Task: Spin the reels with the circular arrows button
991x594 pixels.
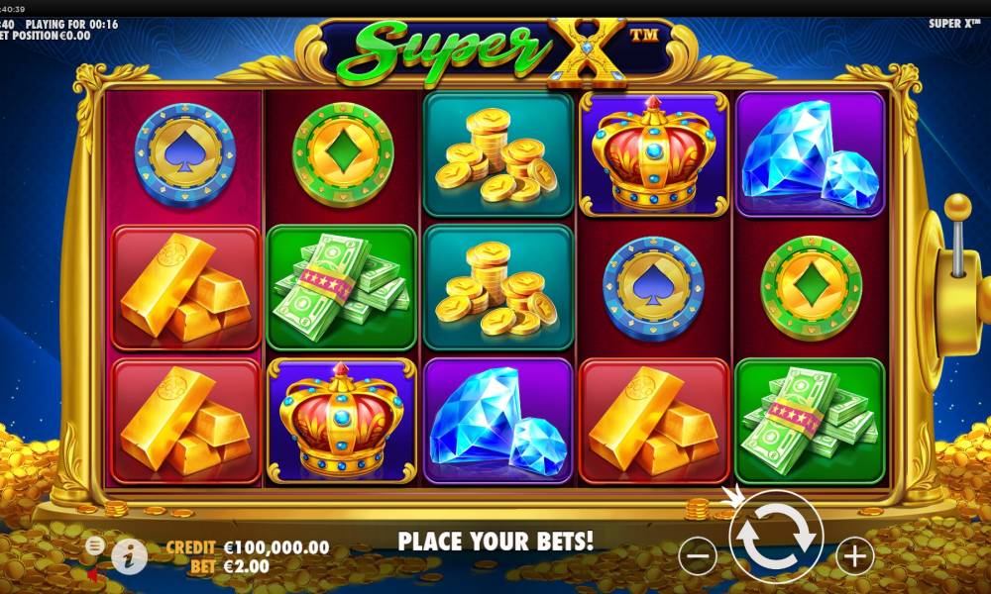Action: point(776,538)
